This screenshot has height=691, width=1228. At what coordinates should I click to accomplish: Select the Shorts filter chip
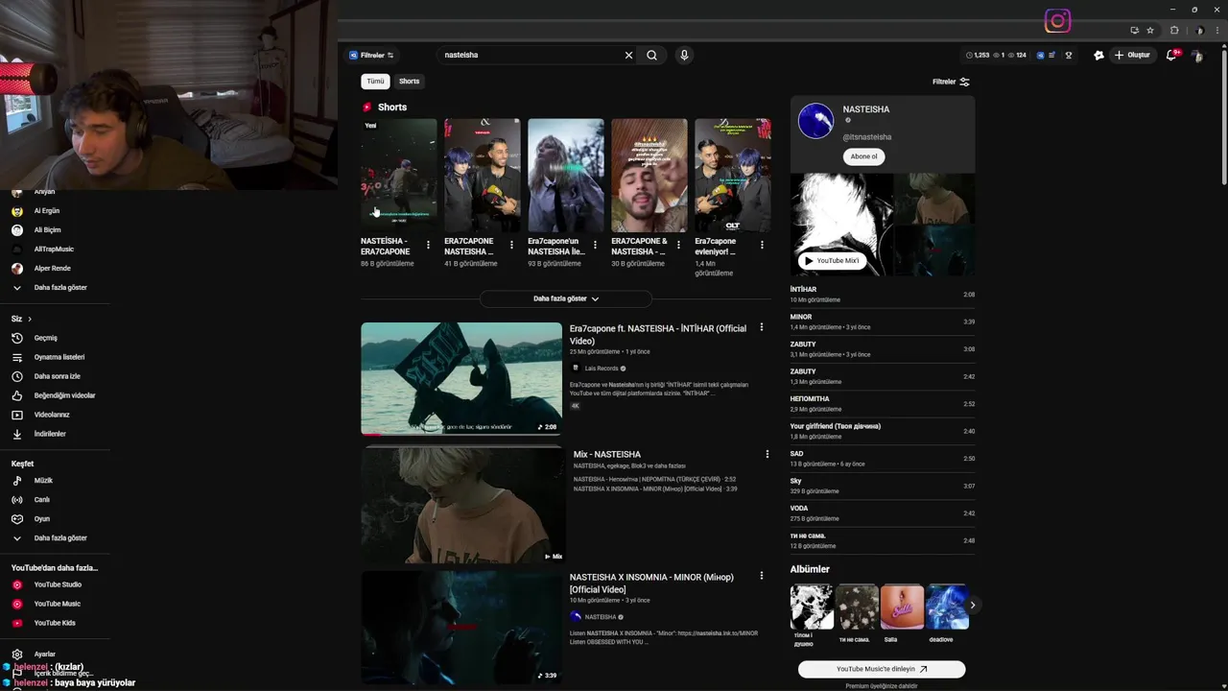pos(409,82)
